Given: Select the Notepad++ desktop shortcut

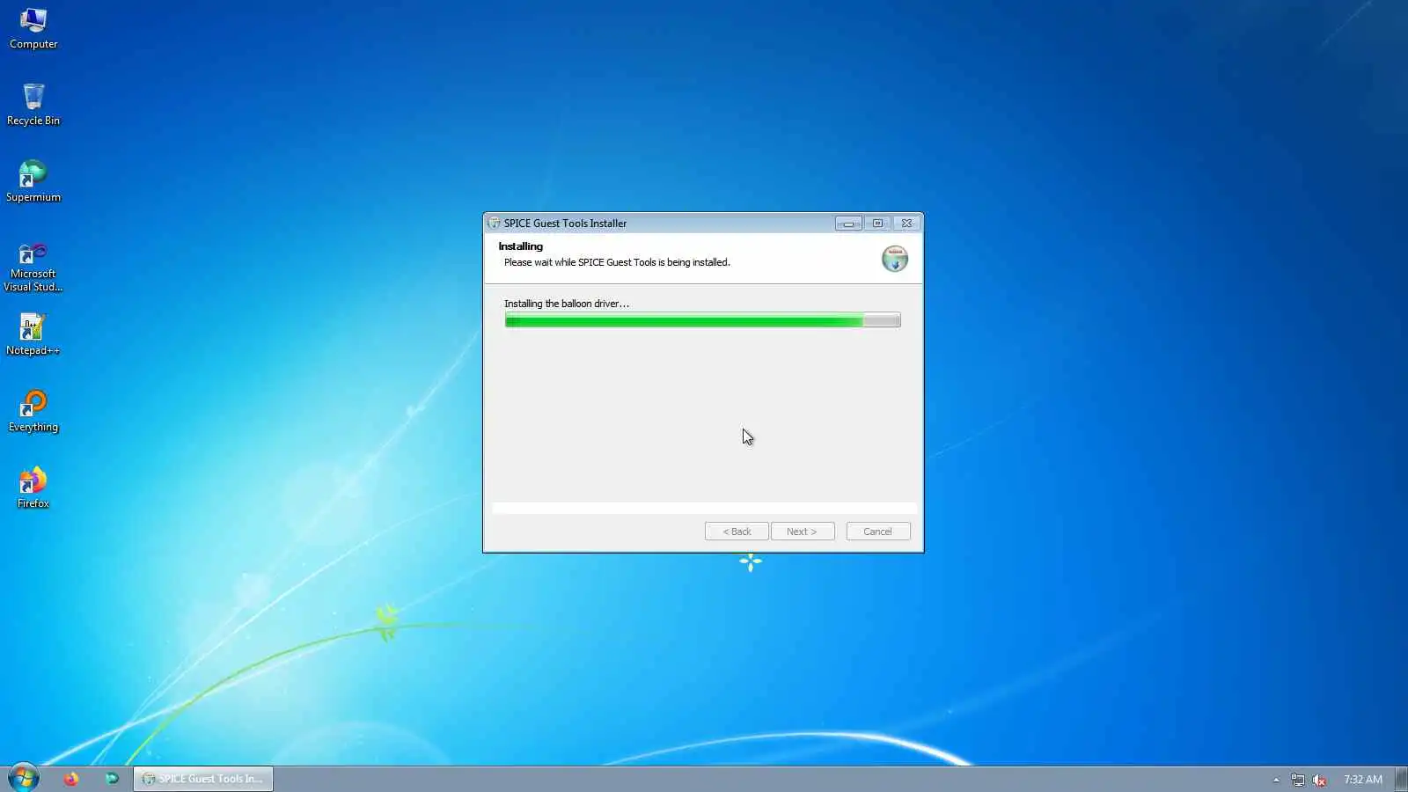Looking at the screenshot, I should pos(33,334).
